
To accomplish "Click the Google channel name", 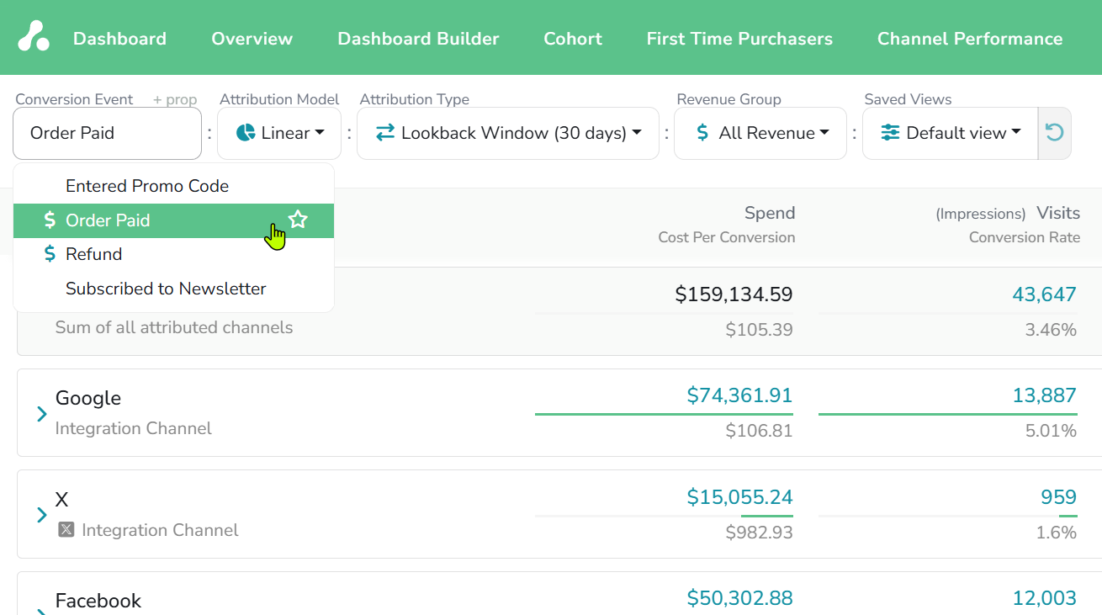I will coord(88,398).
